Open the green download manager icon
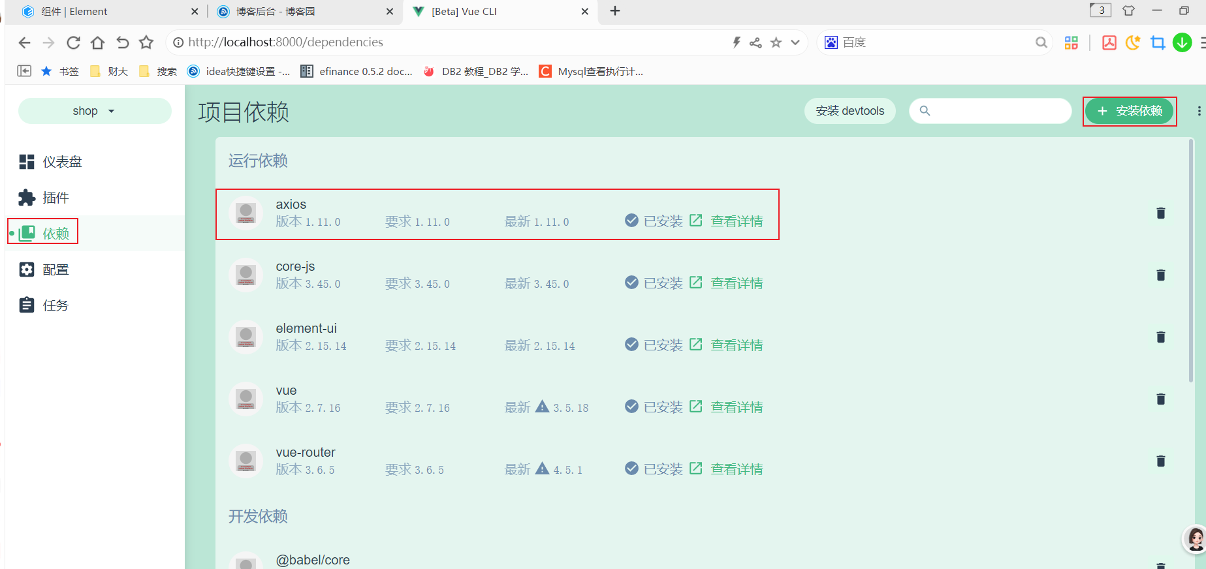 [x=1182, y=42]
